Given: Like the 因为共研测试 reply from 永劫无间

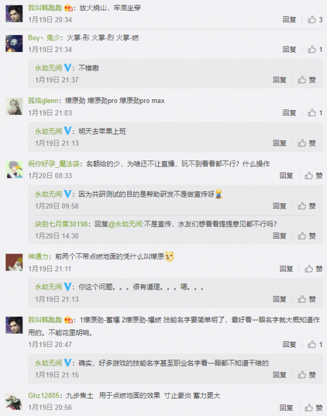Looking at the screenshot, I should [x=307, y=206].
